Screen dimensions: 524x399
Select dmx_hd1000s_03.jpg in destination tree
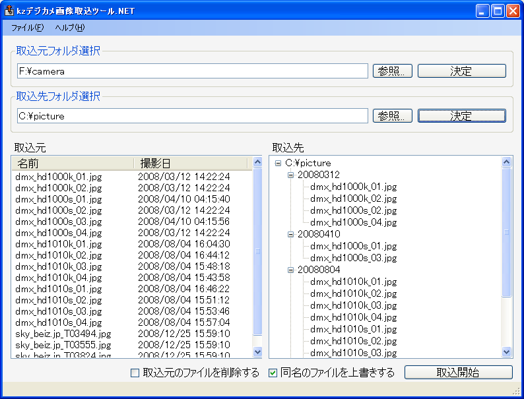pos(354,259)
